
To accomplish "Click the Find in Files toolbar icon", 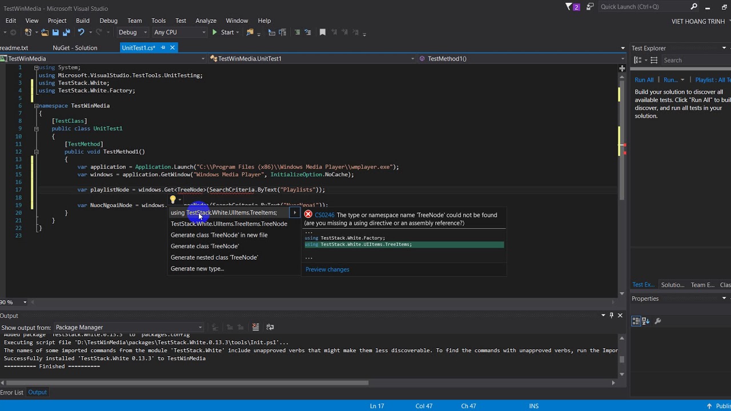I will click(x=250, y=33).
